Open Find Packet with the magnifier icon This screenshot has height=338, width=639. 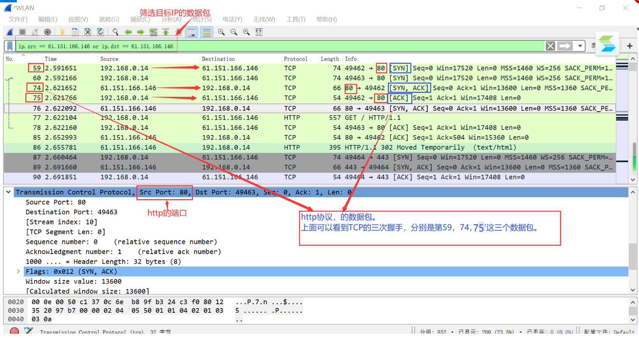[x=115, y=32]
